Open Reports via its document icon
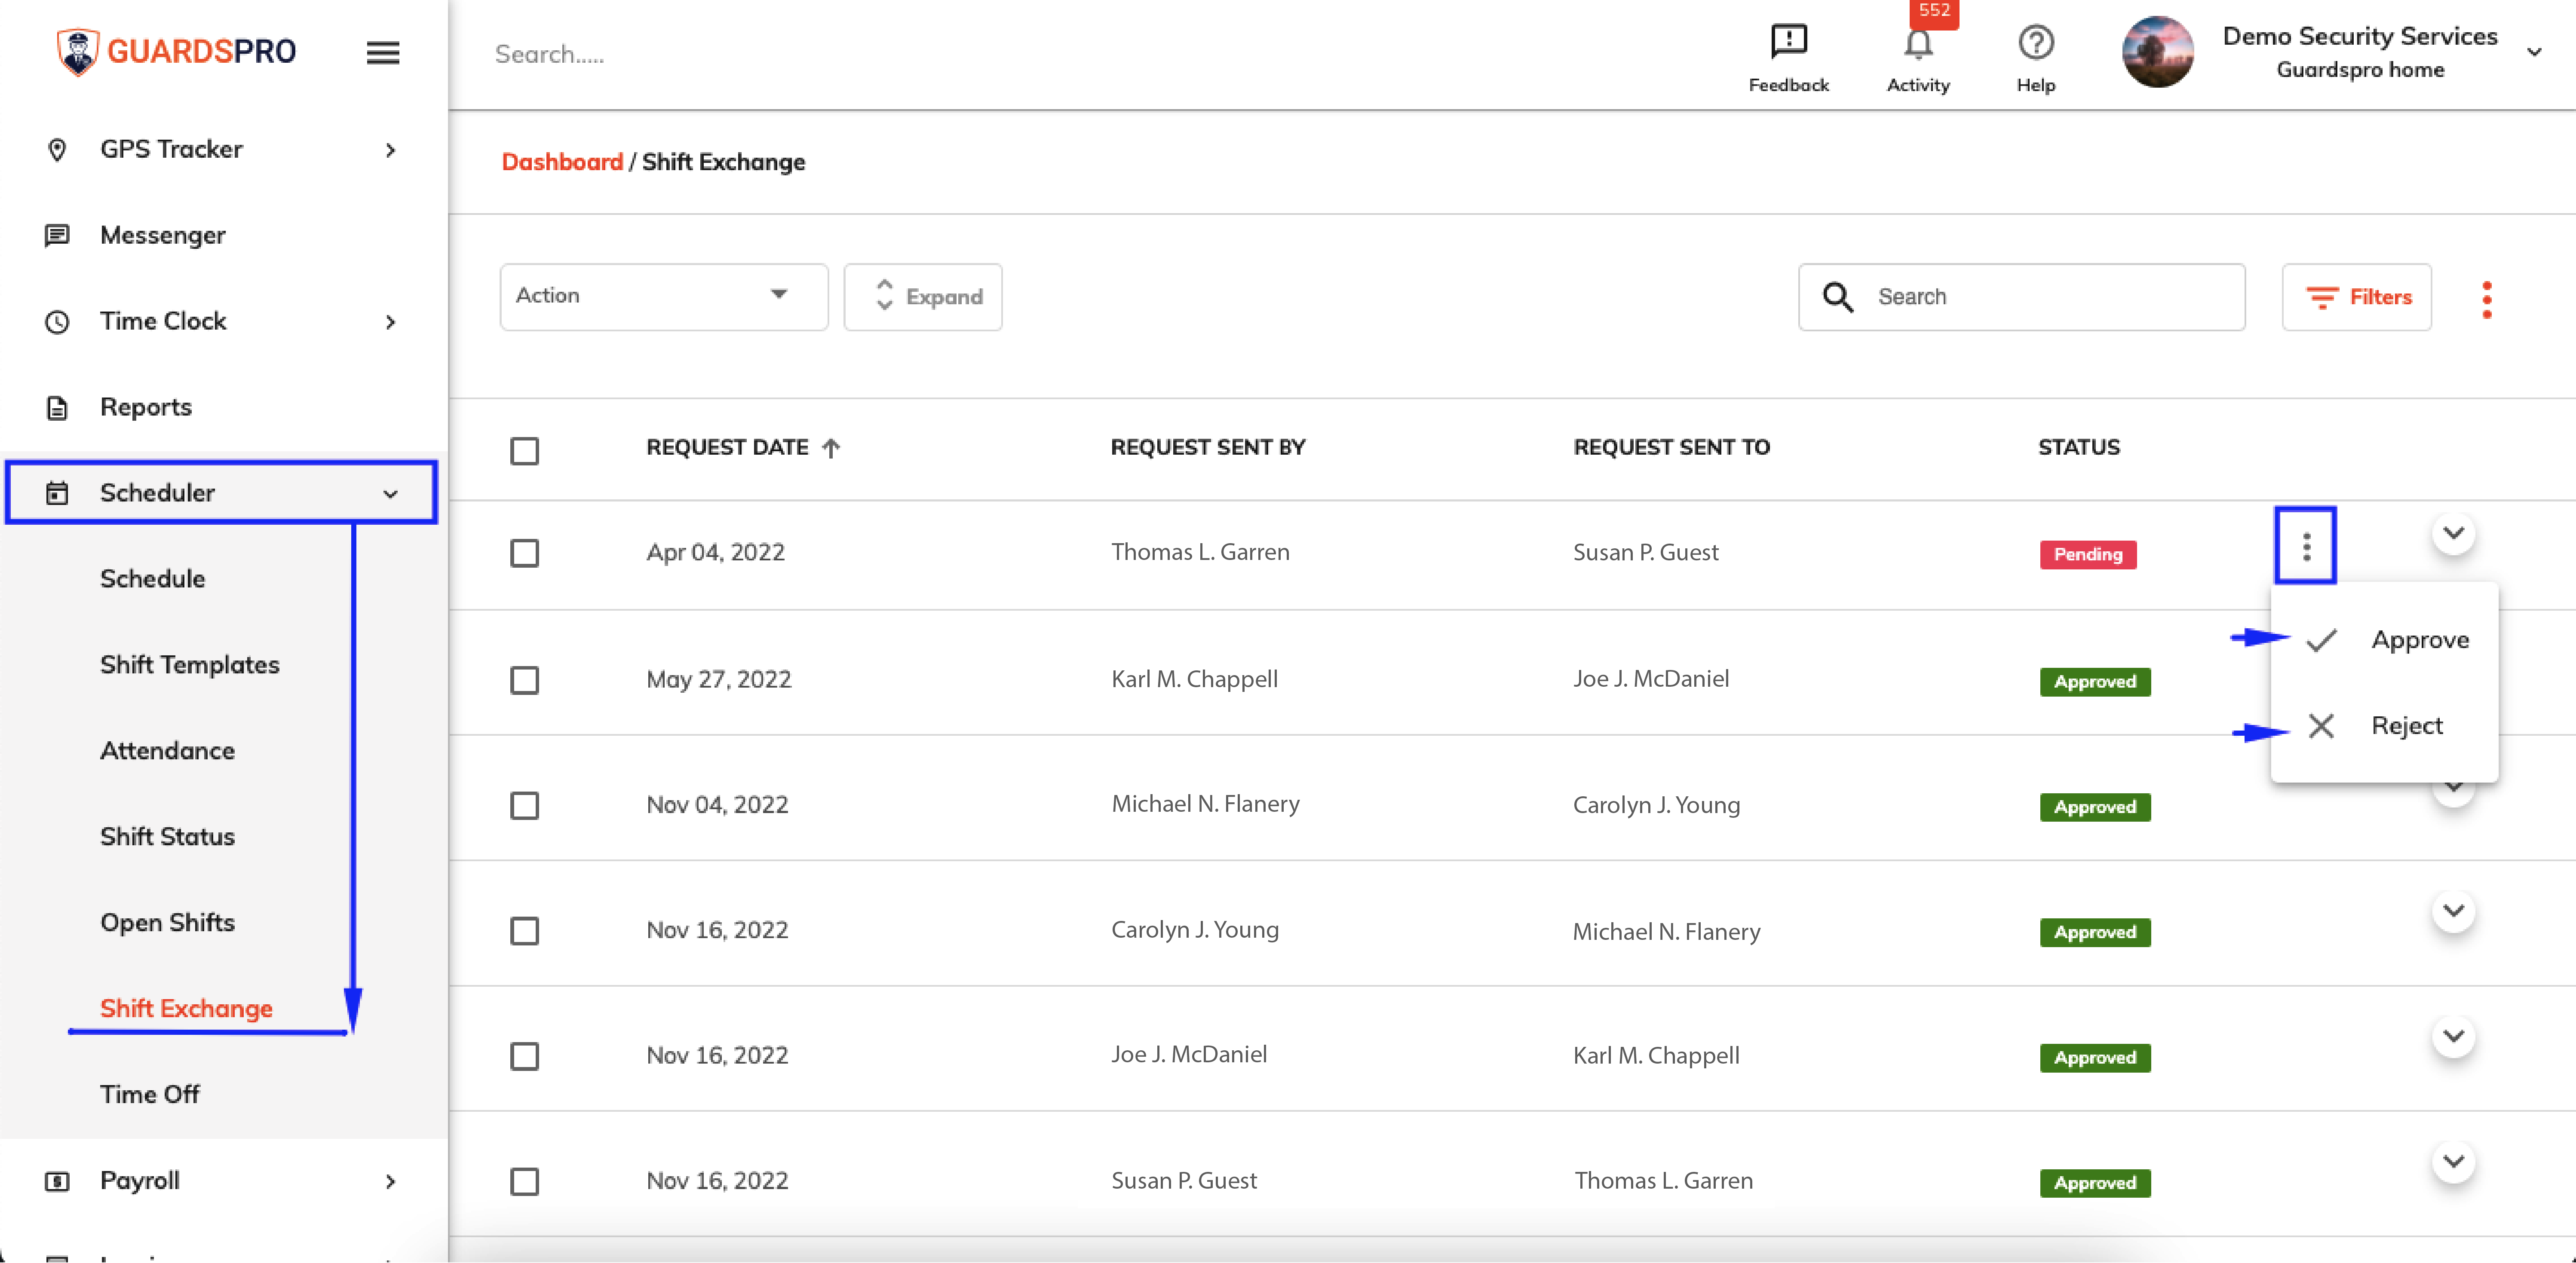Image resolution: width=2576 pixels, height=1263 pixels. click(x=57, y=407)
